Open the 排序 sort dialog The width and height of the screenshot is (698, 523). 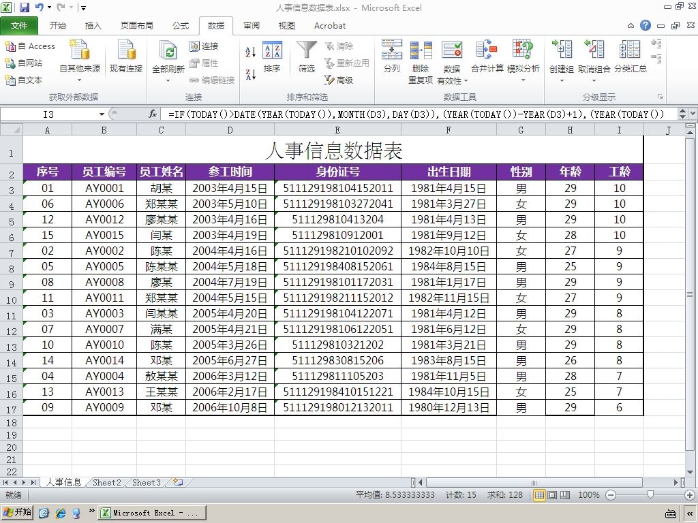(272, 57)
